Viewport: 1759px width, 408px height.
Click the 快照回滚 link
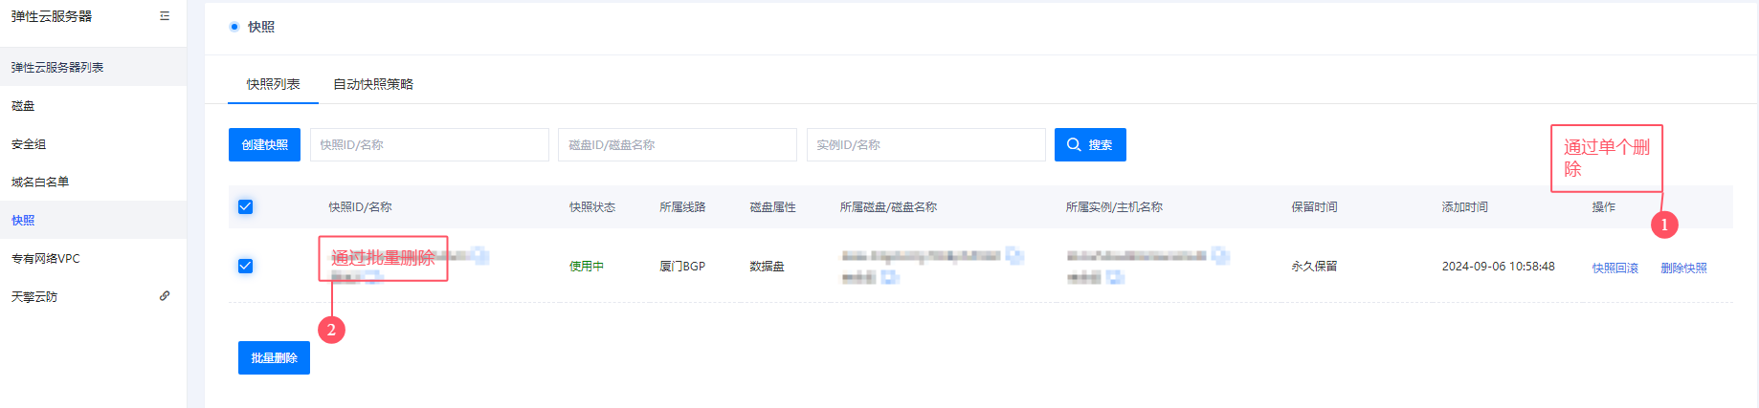[1614, 268]
